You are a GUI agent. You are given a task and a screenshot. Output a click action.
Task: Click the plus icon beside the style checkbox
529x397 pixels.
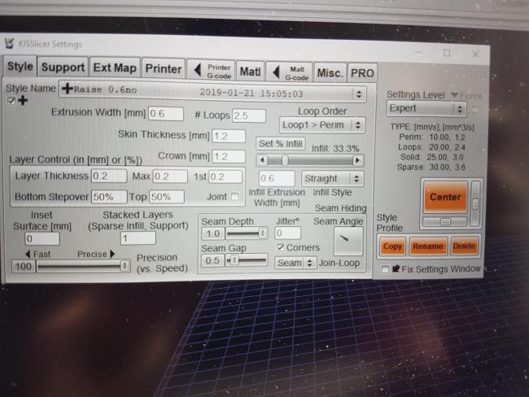(23, 100)
